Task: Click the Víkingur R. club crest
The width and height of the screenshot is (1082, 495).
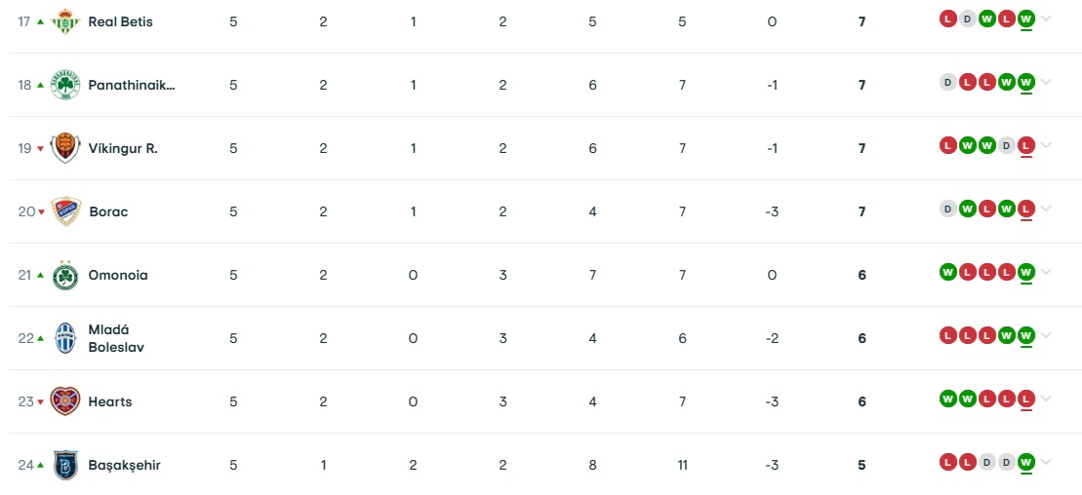Action: click(x=65, y=148)
